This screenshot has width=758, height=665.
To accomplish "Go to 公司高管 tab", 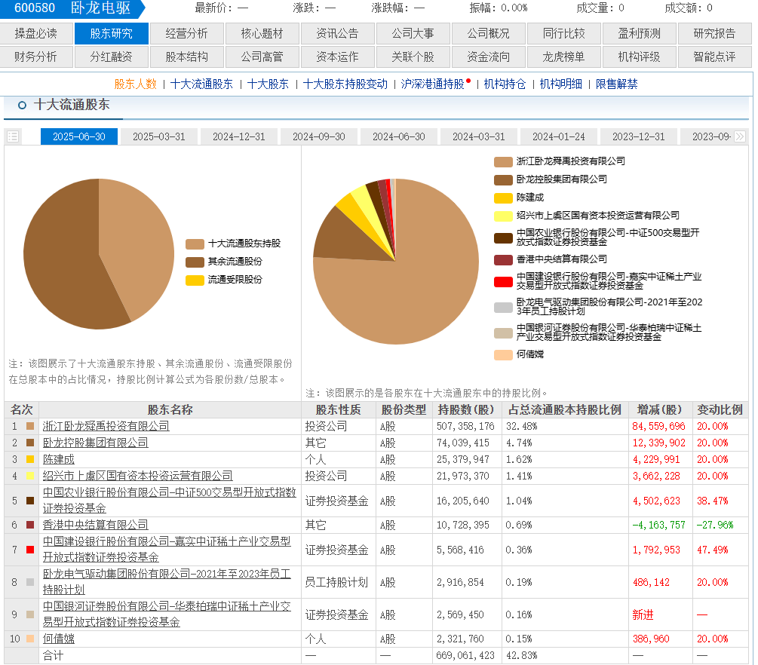I will tap(262, 57).
